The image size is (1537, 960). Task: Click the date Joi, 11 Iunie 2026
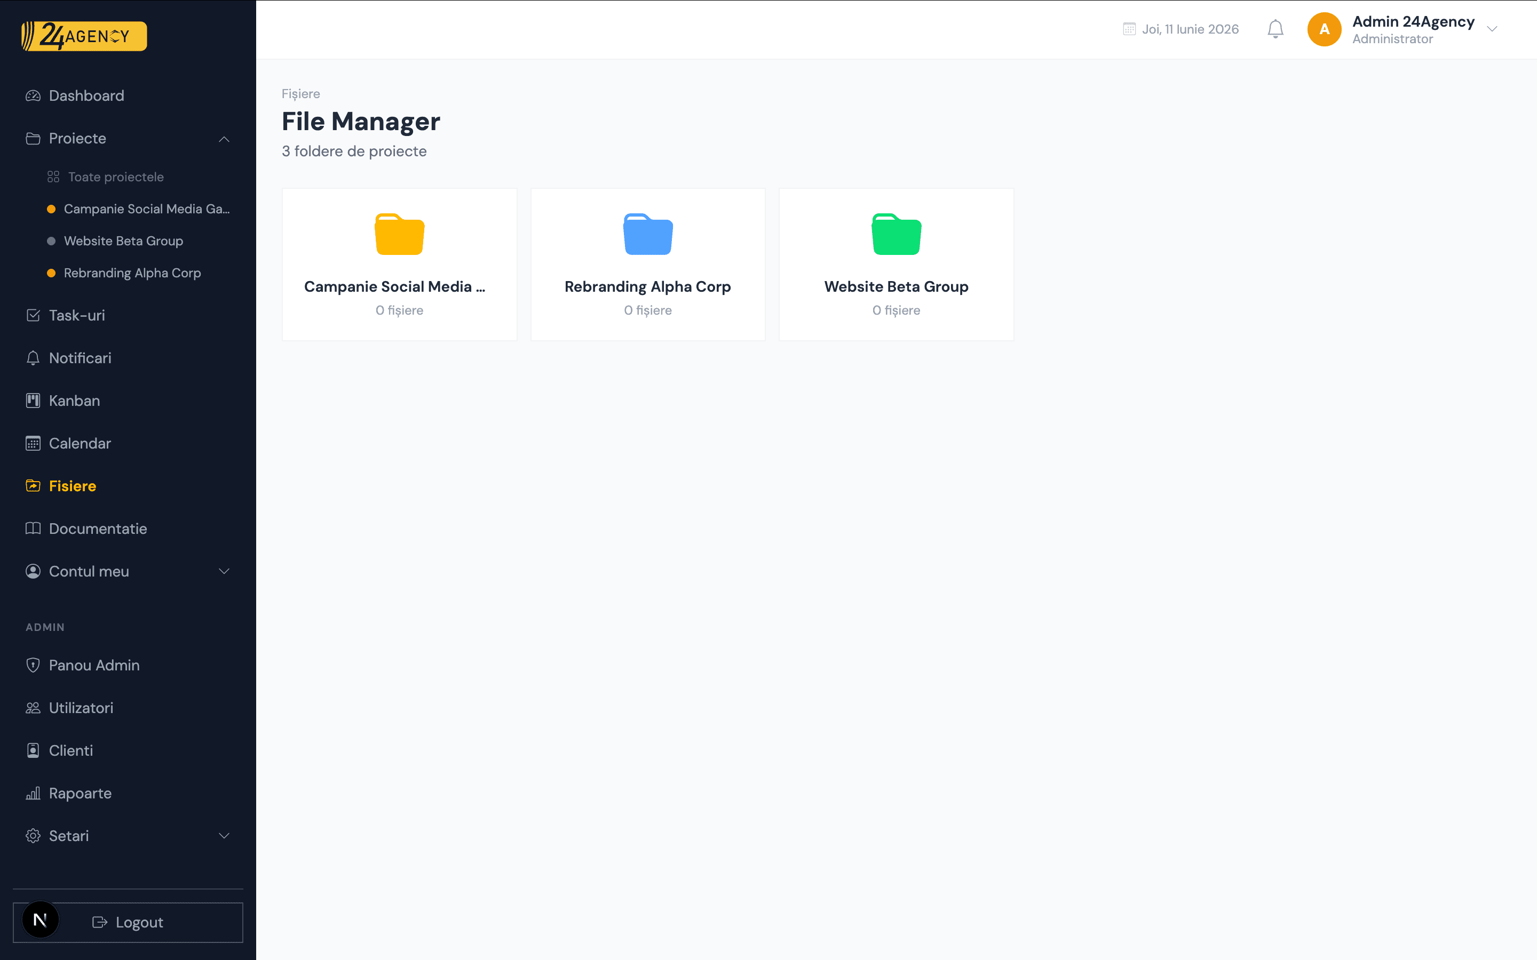1190,29
